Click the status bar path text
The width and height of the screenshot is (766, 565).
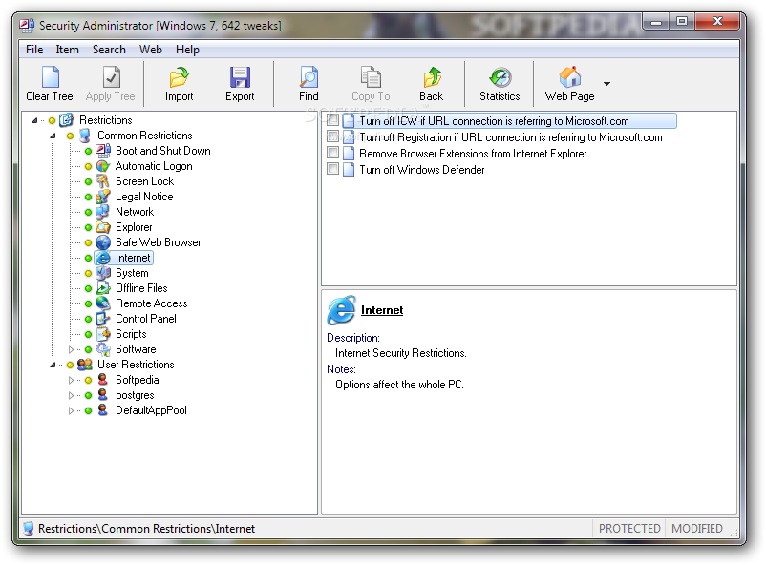coord(146,529)
